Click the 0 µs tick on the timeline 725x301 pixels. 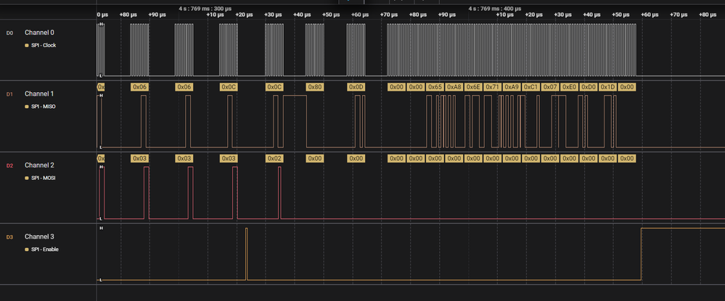pyautogui.click(x=102, y=15)
